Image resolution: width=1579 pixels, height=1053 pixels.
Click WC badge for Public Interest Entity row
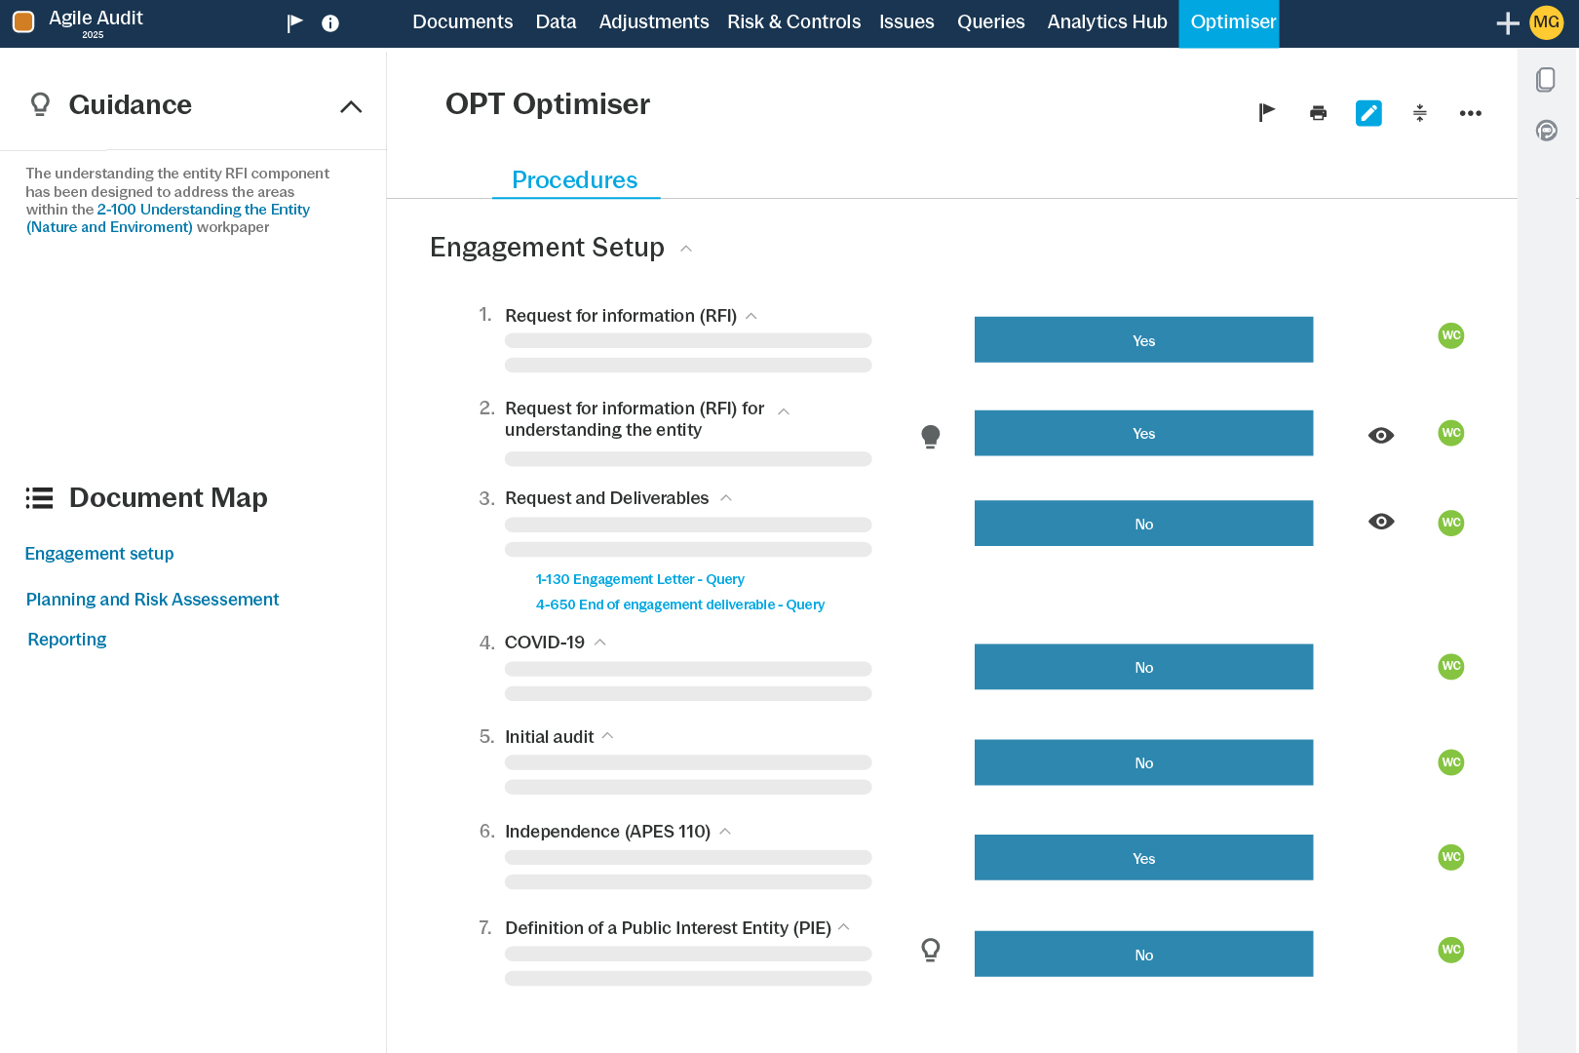[x=1451, y=950]
